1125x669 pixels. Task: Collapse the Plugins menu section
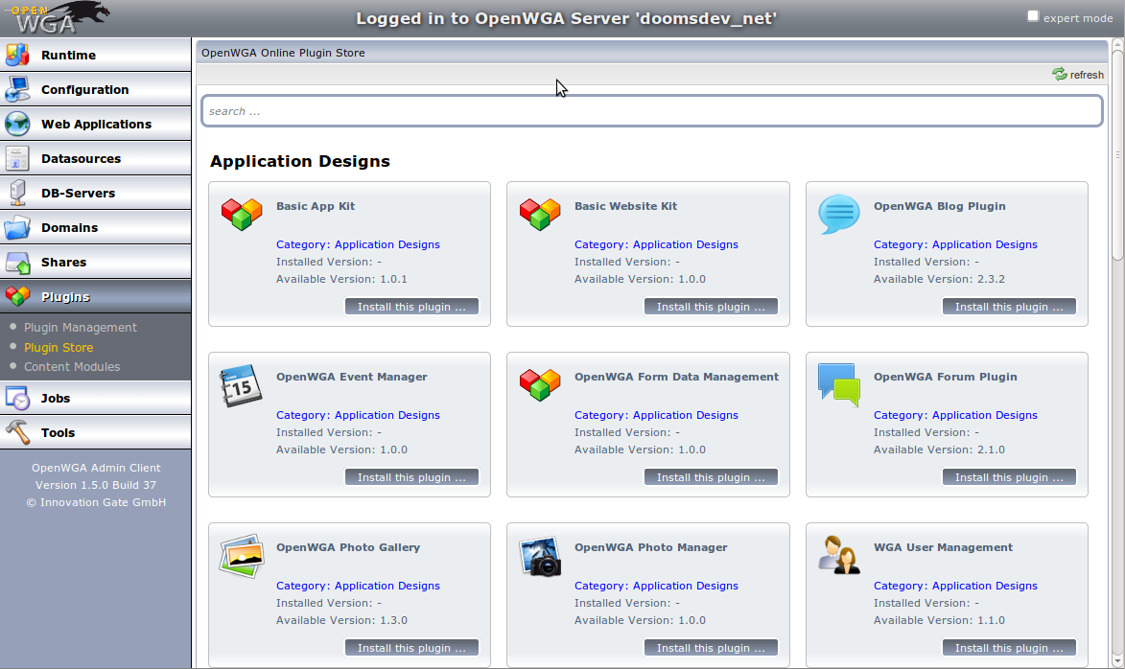point(95,296)
